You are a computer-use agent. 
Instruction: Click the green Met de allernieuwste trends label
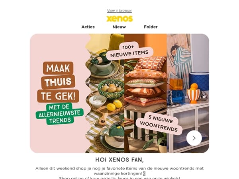pyautogui.click(x=60, y=114)
